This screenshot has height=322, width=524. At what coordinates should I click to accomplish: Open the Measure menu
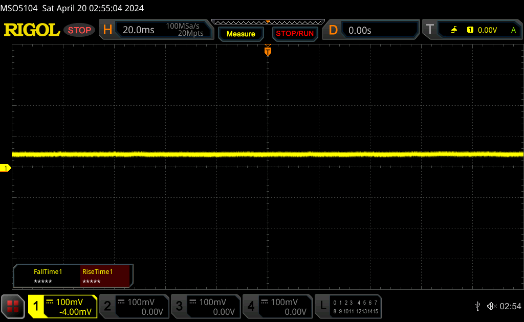click(241, 34)
